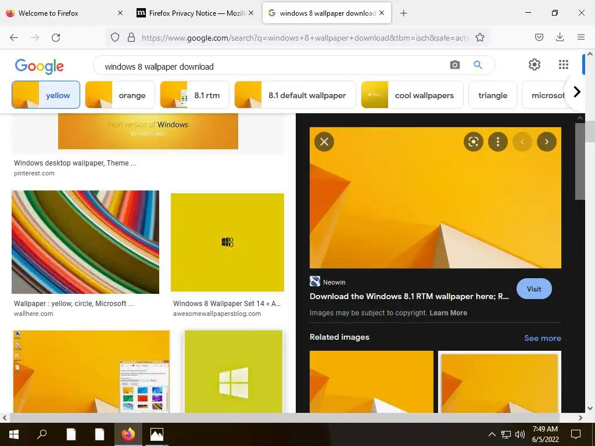Open the desktop personalization screenshot thumbnail
The width and height of the screenshot is (595, 446).
(91, 371)
